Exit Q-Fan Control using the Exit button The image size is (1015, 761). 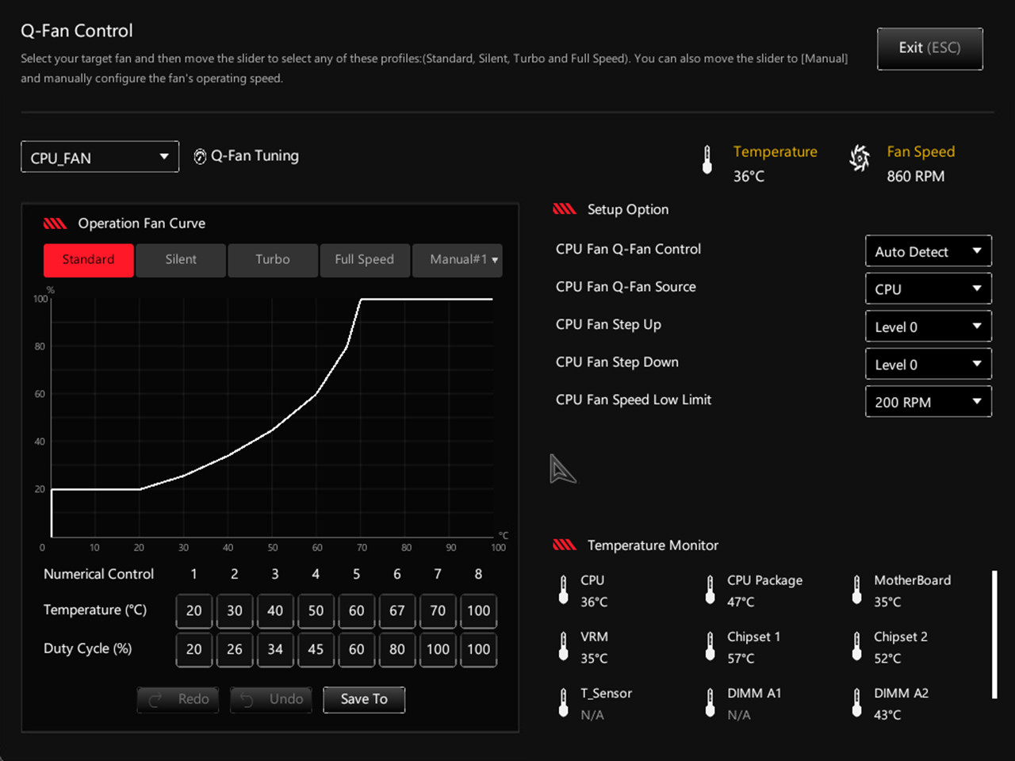point(930,48)
